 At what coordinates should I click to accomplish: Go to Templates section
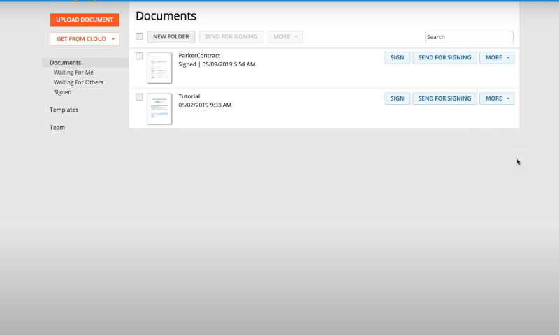pyautogui.click(x=64, y=110)
